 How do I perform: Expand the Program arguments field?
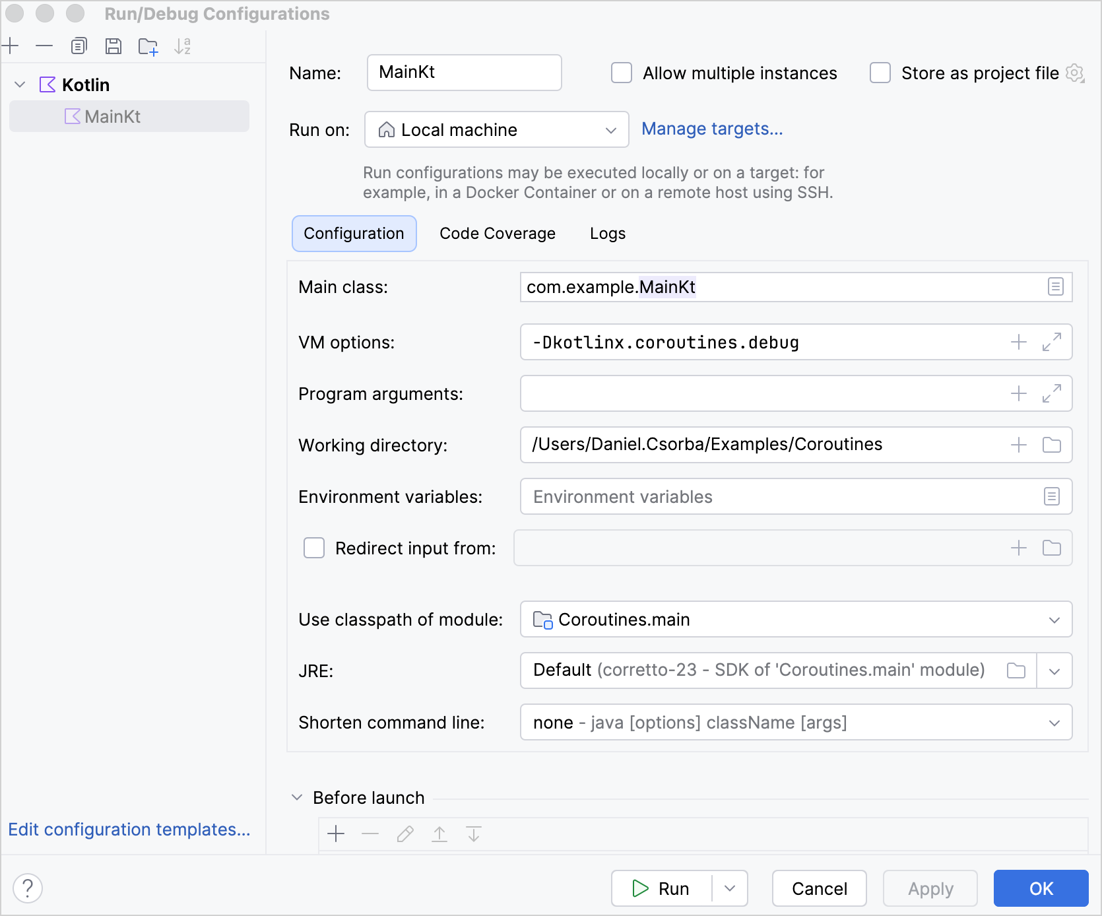[x=1052, y=393]
